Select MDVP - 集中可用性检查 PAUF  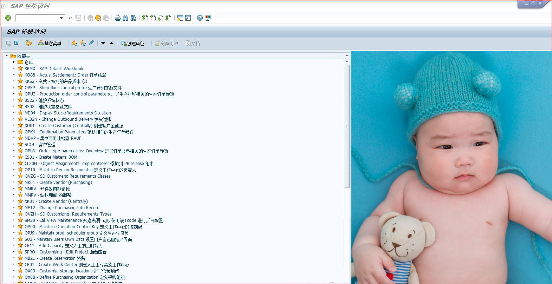coord(53,138)
